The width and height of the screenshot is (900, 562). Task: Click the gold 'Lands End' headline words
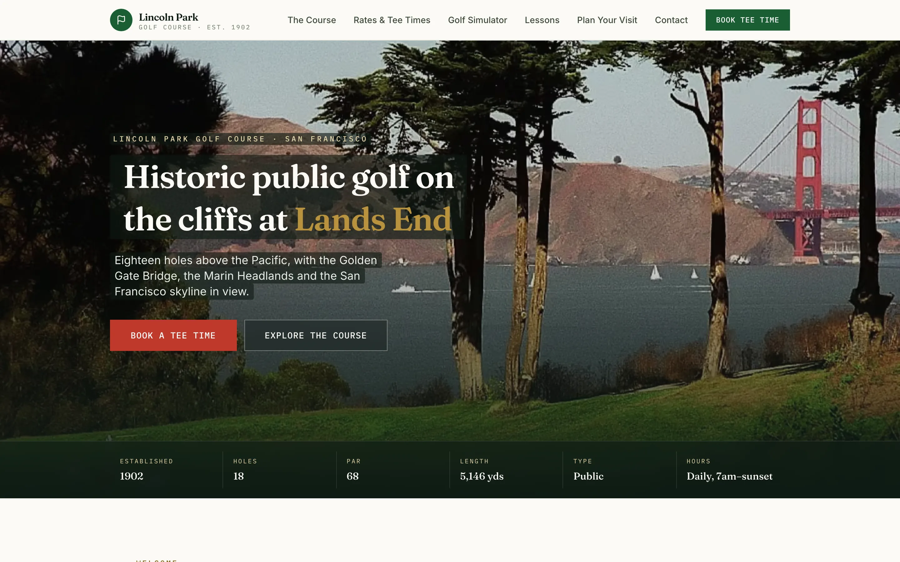373,220
